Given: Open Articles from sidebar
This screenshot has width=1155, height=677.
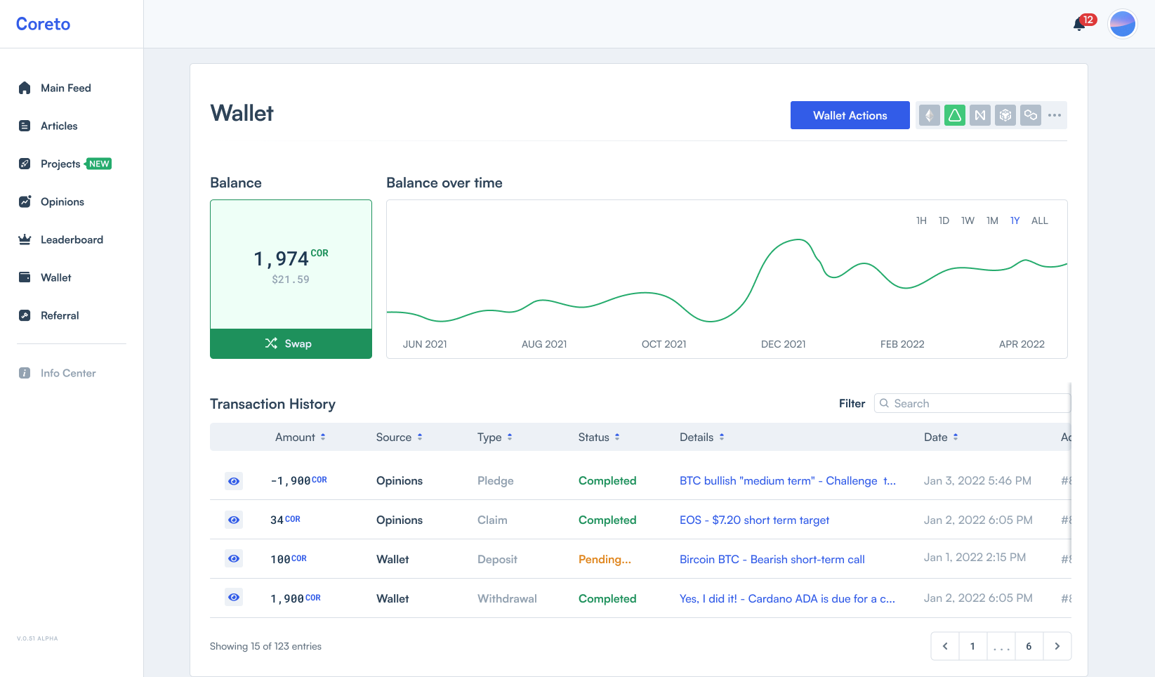Looking at the screenshot, I should (x=59, y=126).
